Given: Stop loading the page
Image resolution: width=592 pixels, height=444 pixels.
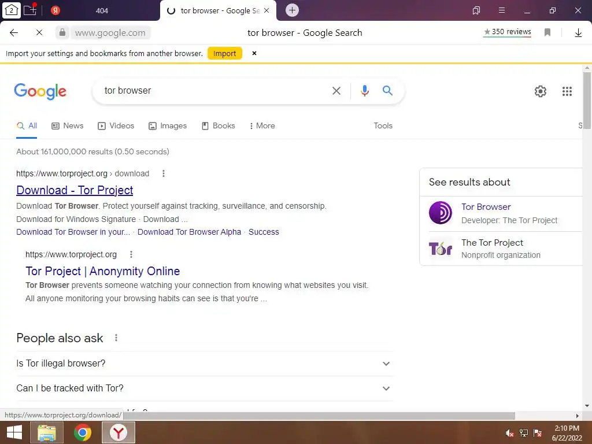Looking at the screenshot, I should click(39, 32).
